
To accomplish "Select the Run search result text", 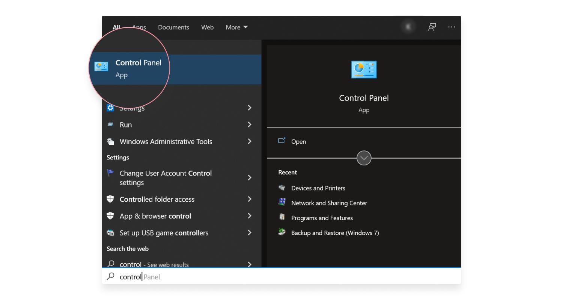I will point(126,125).
